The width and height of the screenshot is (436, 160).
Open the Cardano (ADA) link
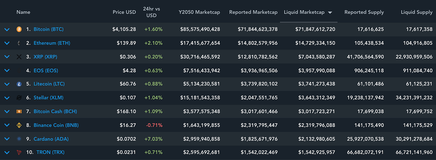[51, 139]
